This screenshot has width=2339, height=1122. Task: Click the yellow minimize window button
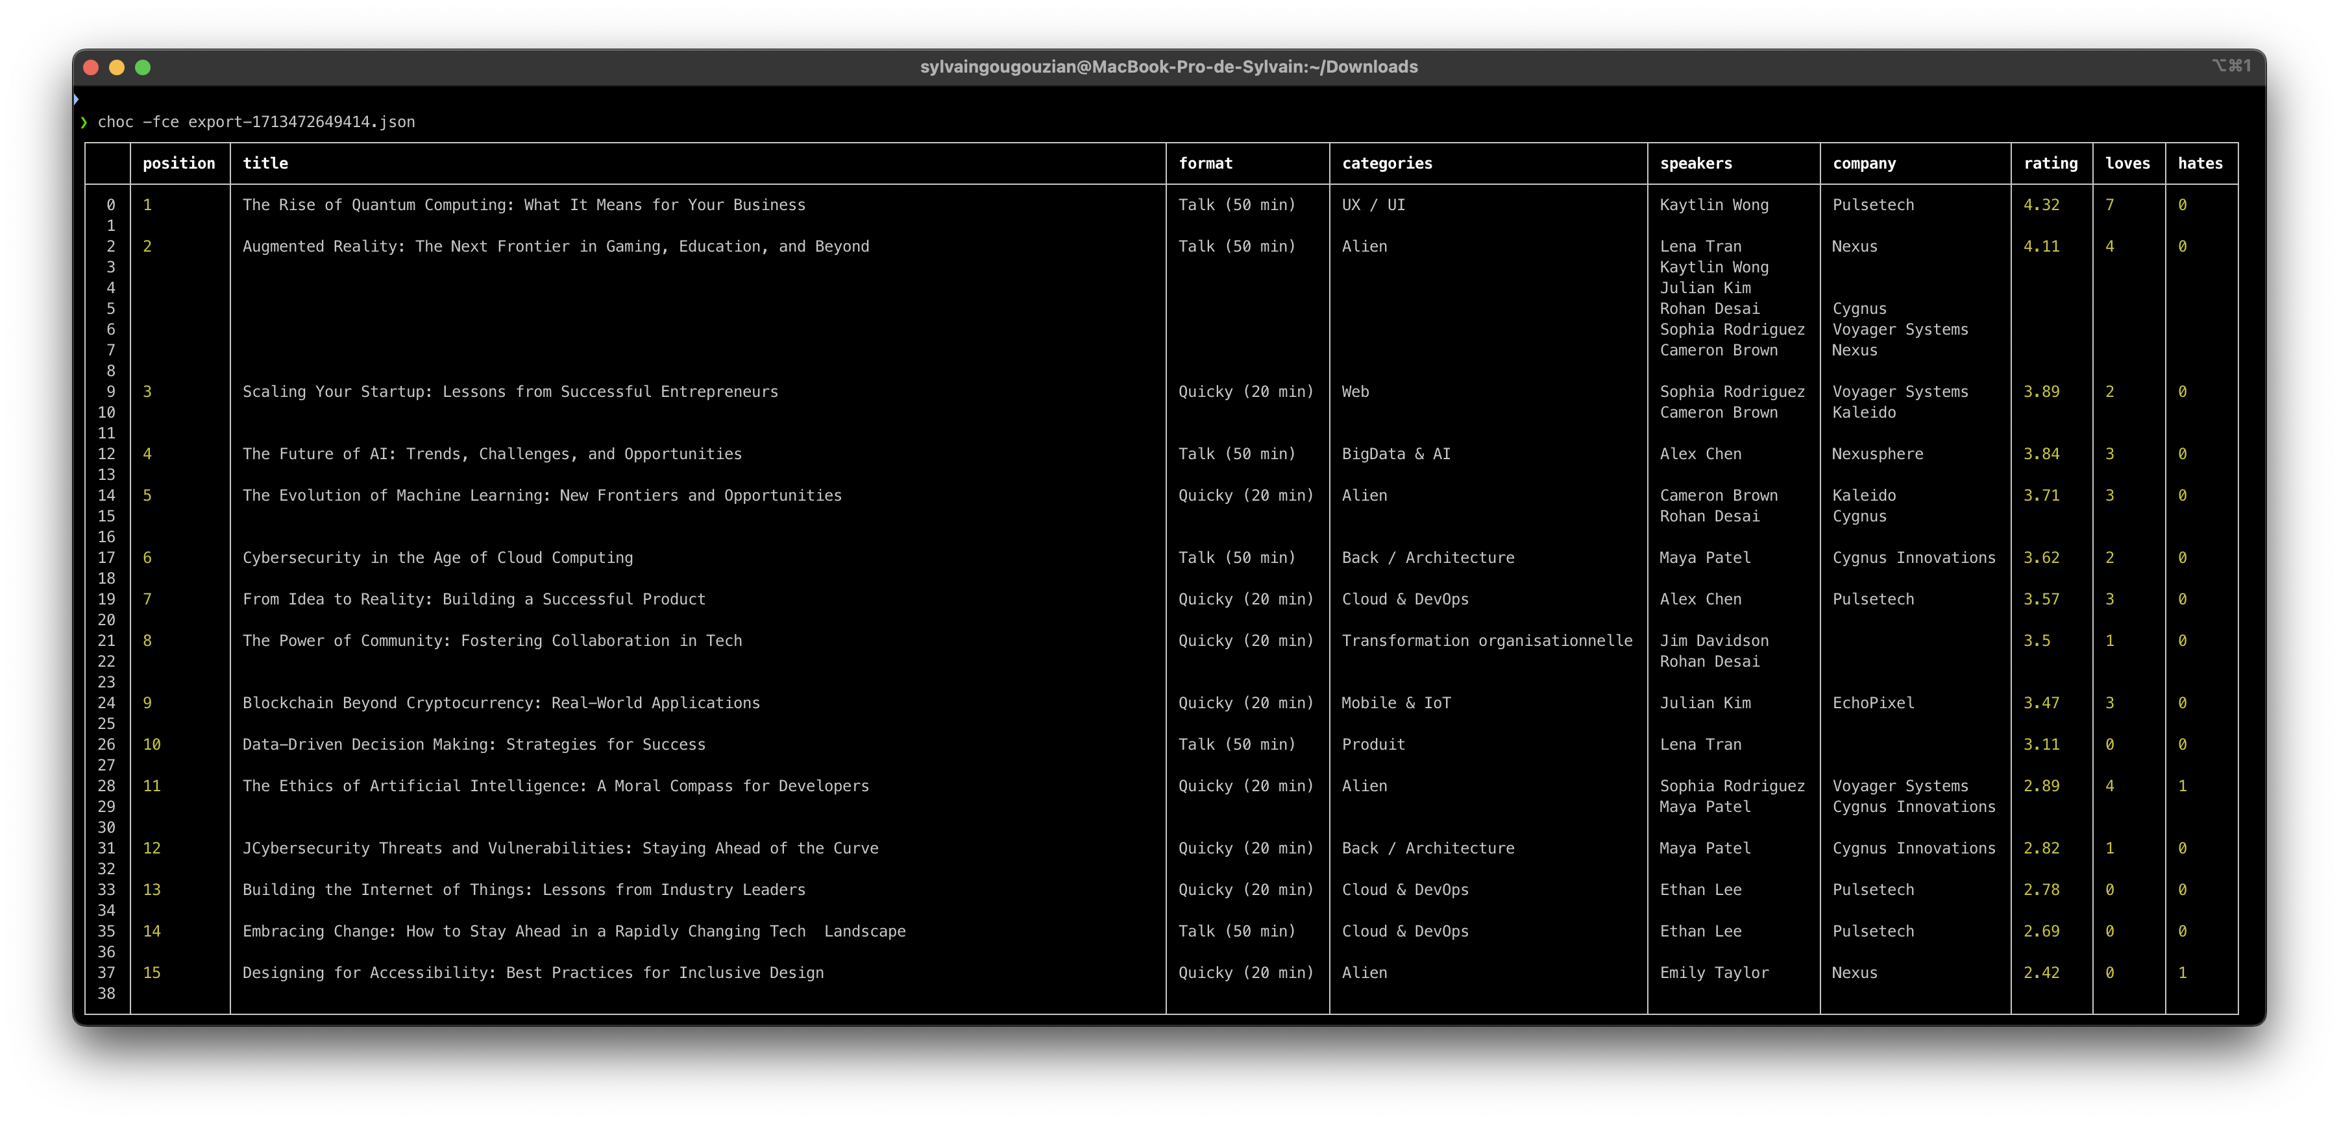(116, 67)
